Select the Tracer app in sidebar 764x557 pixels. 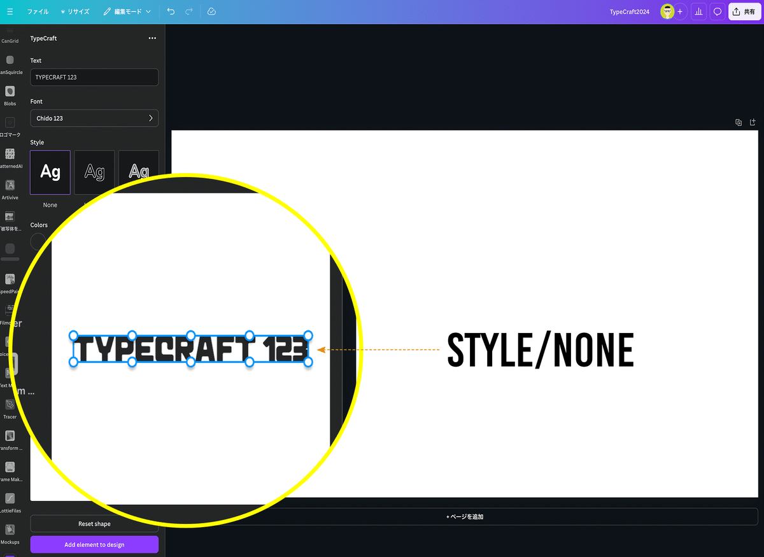(10, 405)
